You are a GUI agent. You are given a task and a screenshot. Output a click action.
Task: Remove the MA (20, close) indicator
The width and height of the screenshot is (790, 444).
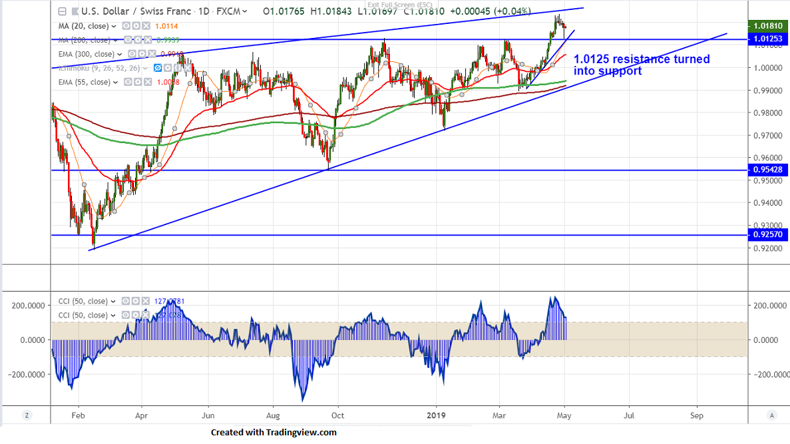(145, 26)
